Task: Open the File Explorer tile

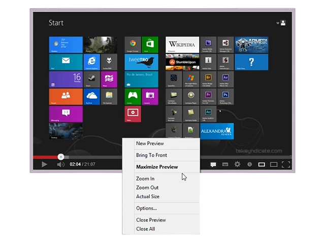Action: (x=109, y=97)
